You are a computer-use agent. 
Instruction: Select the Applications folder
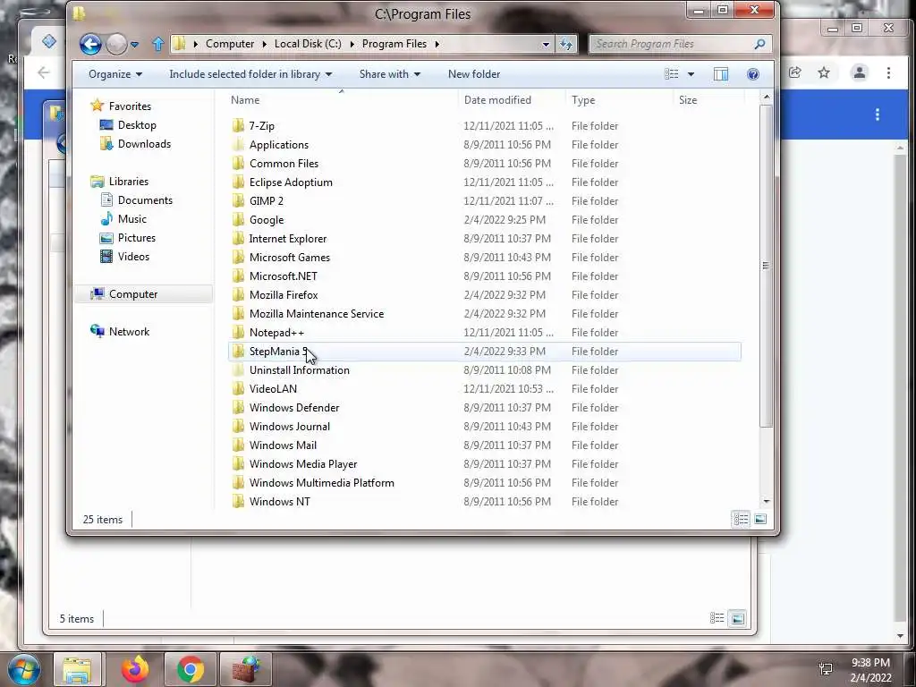point(279,145)
